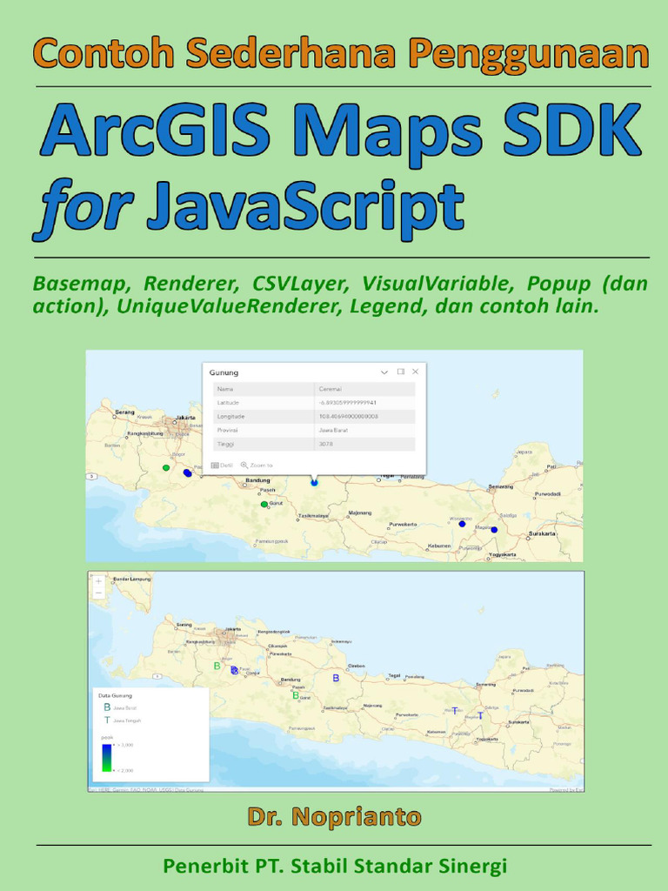Image resolution: width=668 pixels, height=891 pixels.
Task: Click the blue T marker near Wonosobo
Action: pos(454,710)
